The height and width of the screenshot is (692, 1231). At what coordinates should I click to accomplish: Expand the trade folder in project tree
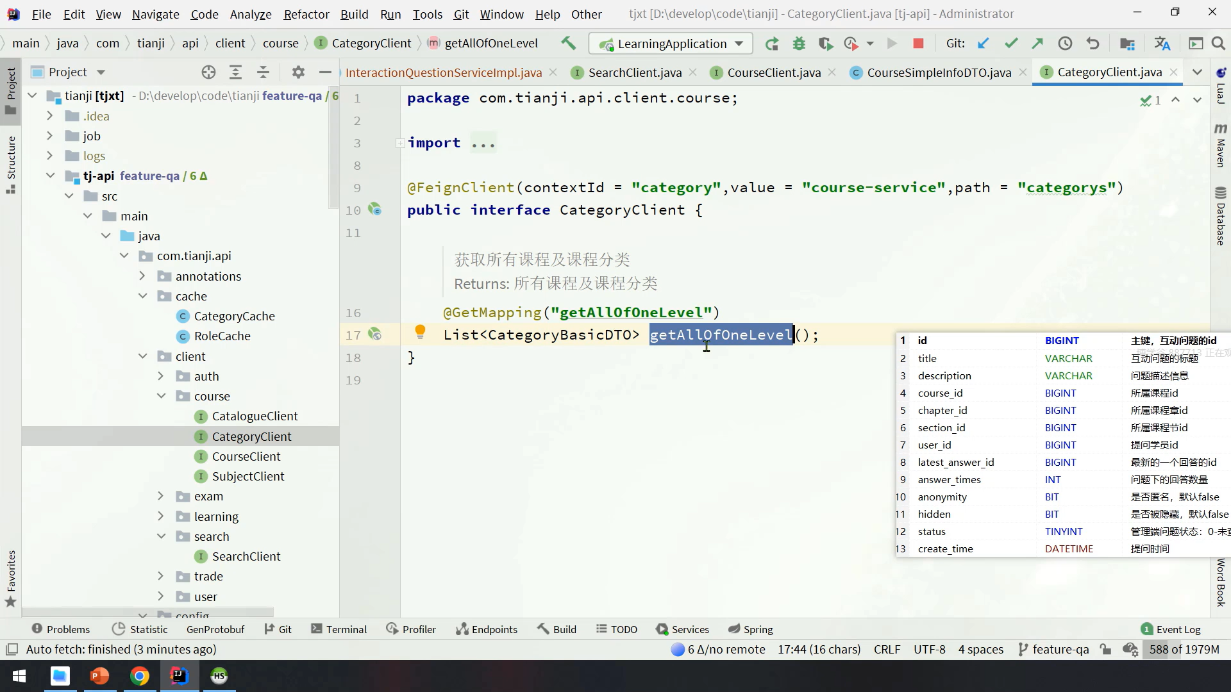[x=161, y=577]
